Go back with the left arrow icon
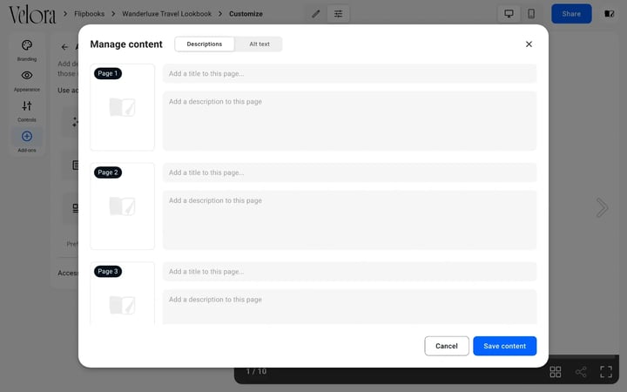The image size is (627, 392). tap(64, 47)
